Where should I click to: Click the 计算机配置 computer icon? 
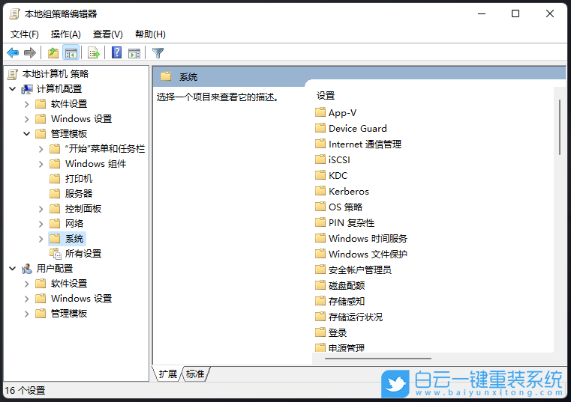click(27, 89)
